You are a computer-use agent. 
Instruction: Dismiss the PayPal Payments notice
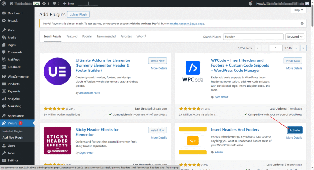tap(302, 24)
